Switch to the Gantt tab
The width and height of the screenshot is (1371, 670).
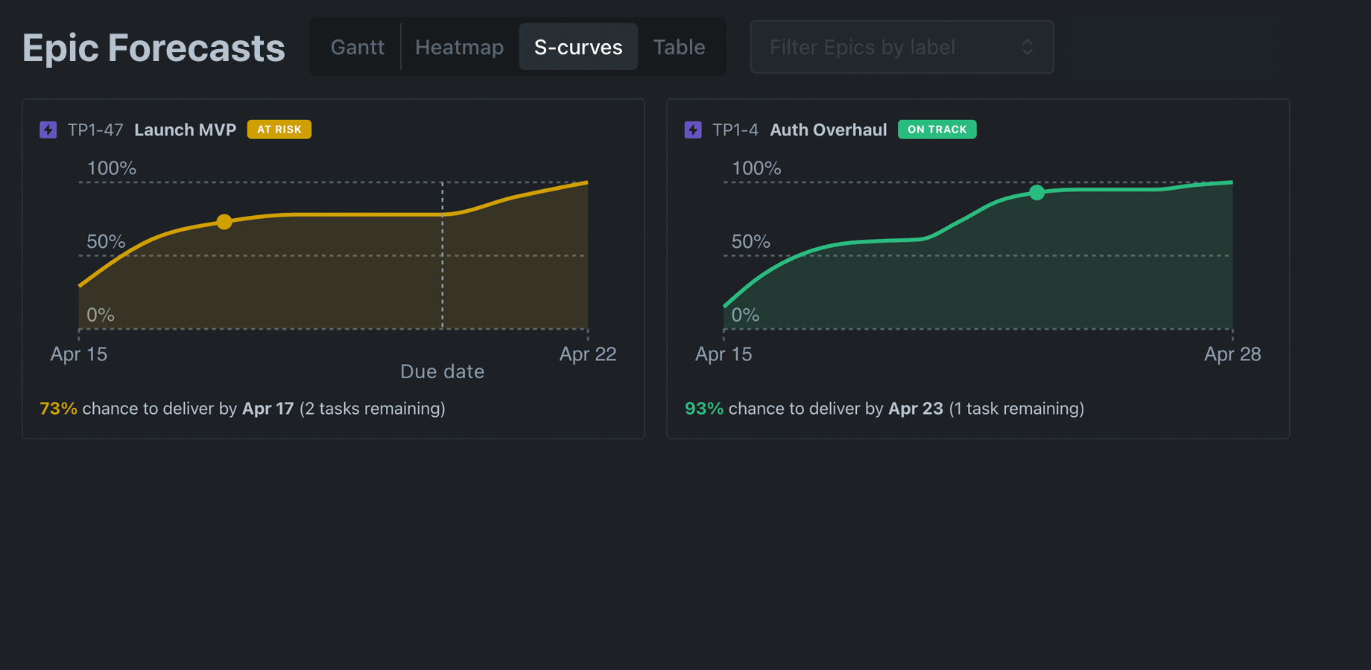coord(357,47)
